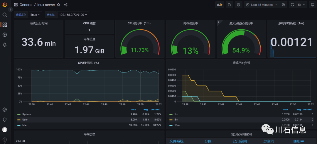The height and width of the screenshot is (144, 317).
Task: Toggle the 5m series in load legend
Action: (x=176, y=120)
